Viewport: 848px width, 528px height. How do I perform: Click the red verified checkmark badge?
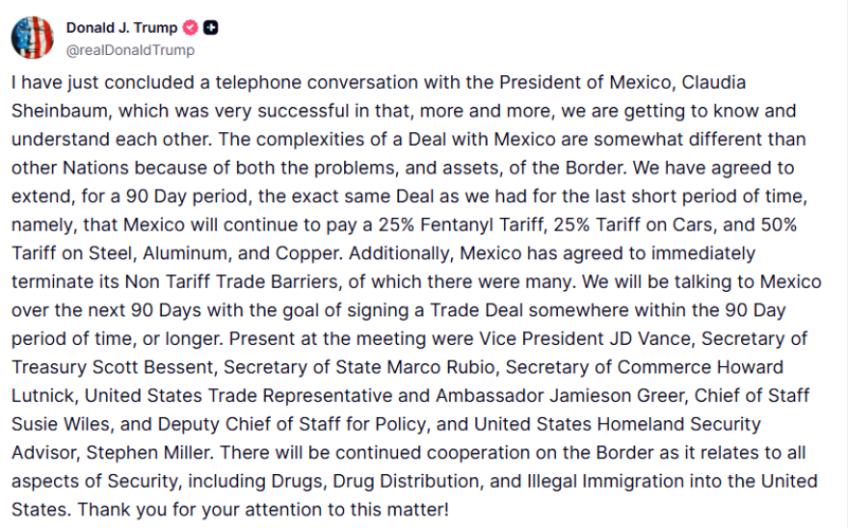191,27
